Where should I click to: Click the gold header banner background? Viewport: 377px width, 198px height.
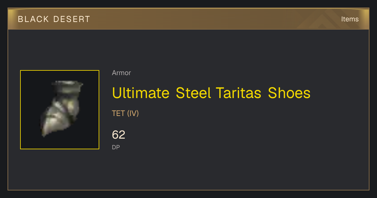click(188, 19)
